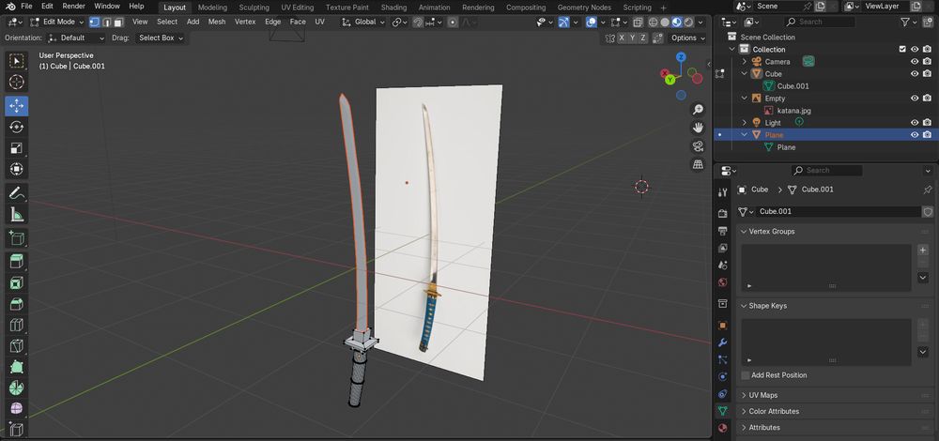Open the Object Data properties tab

click(x=723, y=411)
